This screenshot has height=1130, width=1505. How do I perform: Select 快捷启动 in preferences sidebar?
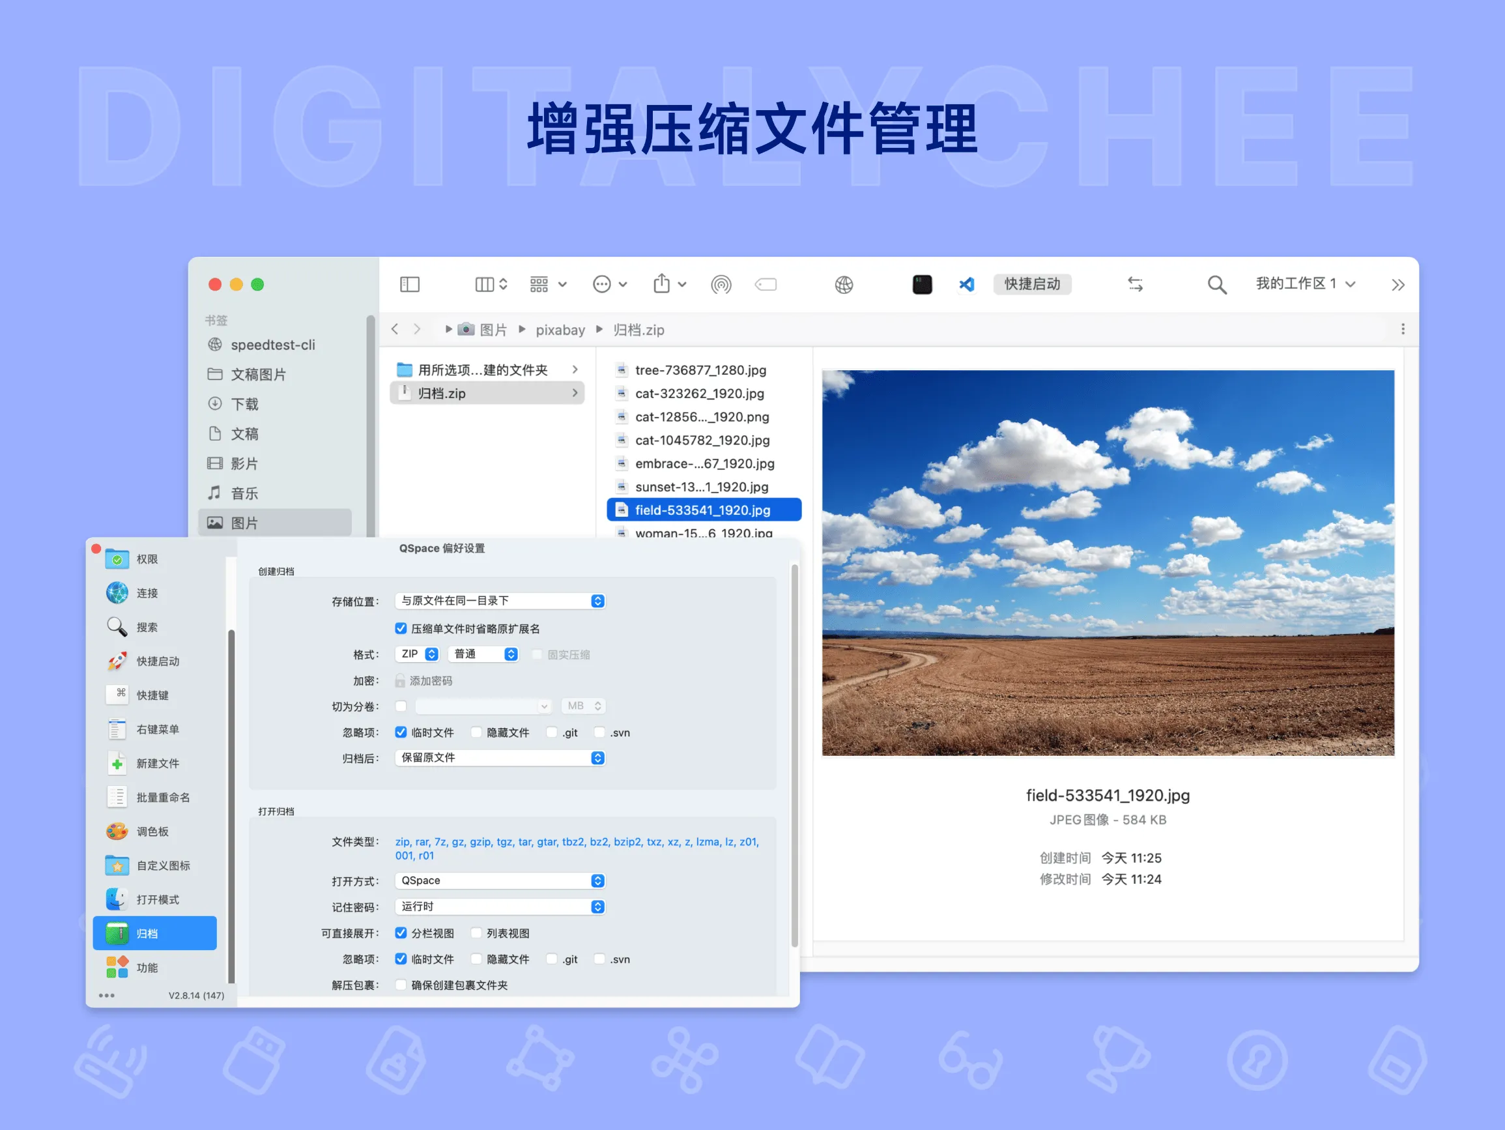[x=157, y=661]
